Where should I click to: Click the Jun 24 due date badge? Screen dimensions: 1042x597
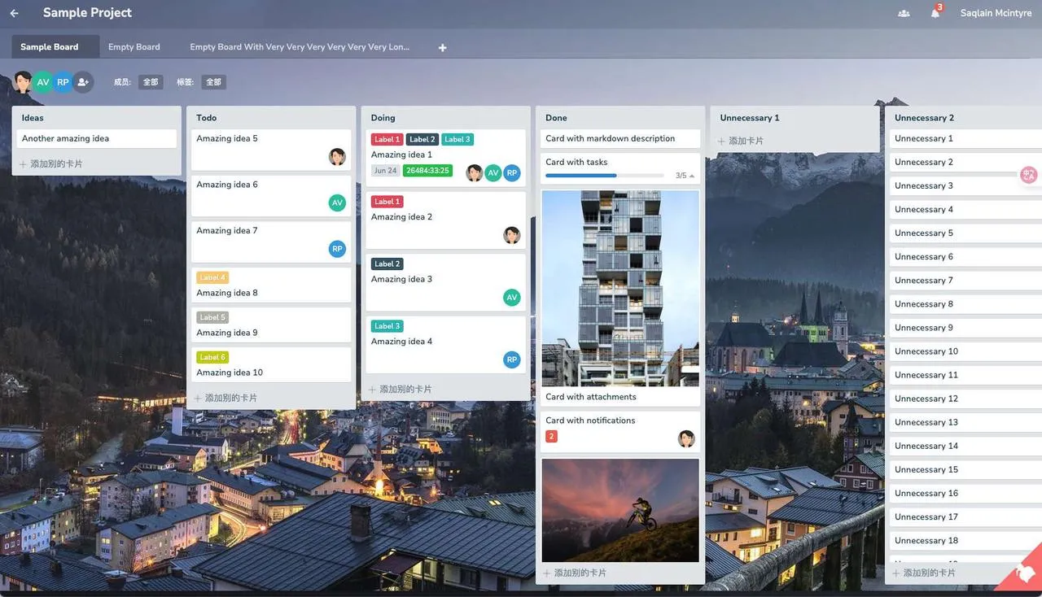(386, 171)
